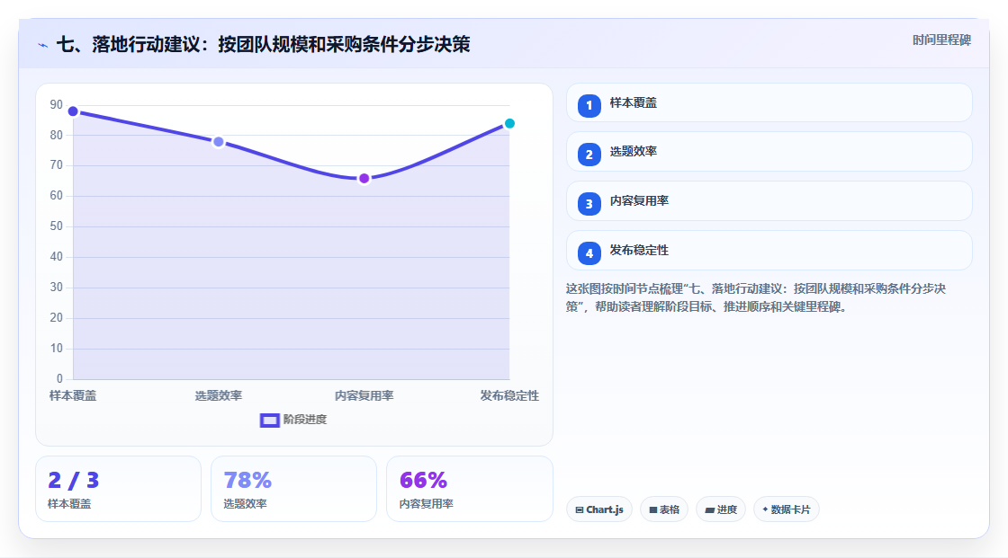Click the y-axis value 50
The image size is (1008, 558).
(x=57, y=226)
